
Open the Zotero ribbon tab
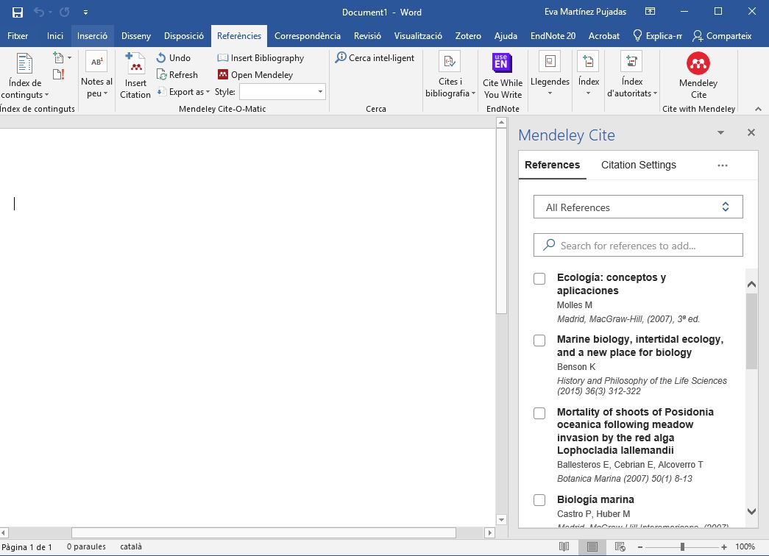click(x=468, y=36)
